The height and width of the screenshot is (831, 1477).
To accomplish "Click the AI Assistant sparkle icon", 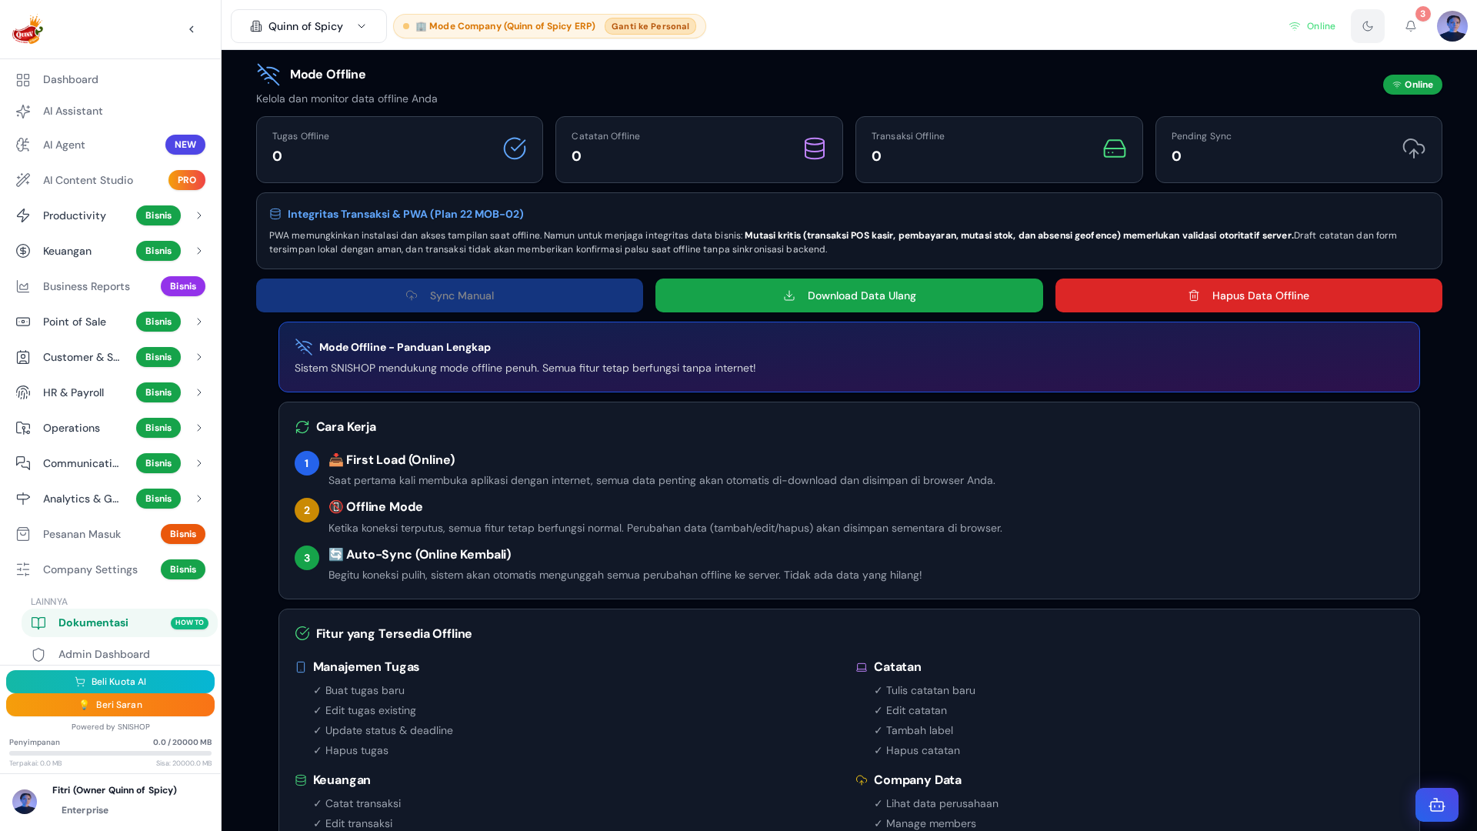I will click(23, 112).
